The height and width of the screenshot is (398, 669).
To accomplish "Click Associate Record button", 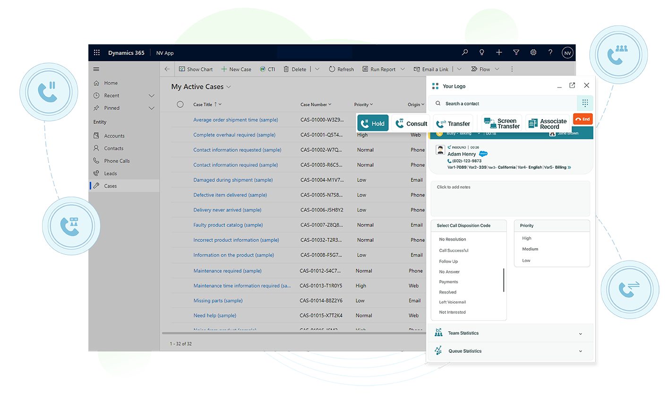I will tap(548, 123).
